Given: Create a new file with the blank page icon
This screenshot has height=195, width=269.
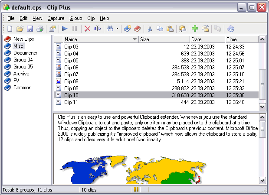Looking at the screenshot, I should [x=10, y=29].
